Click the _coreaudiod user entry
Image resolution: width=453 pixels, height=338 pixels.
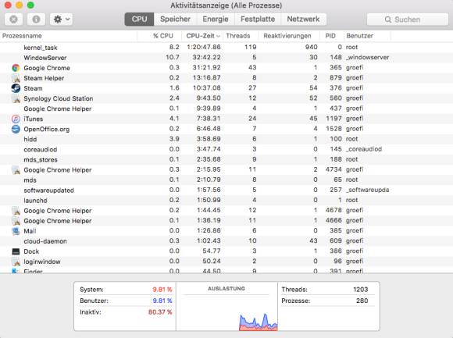364,149
